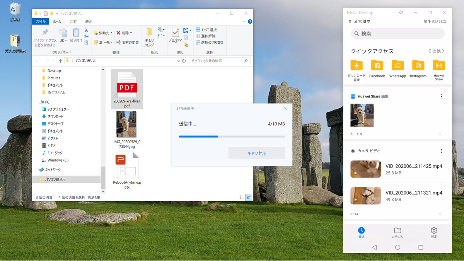Open the コピー先 copy-to dropdown
Screen dimensions: 464x261
[103, 43]
